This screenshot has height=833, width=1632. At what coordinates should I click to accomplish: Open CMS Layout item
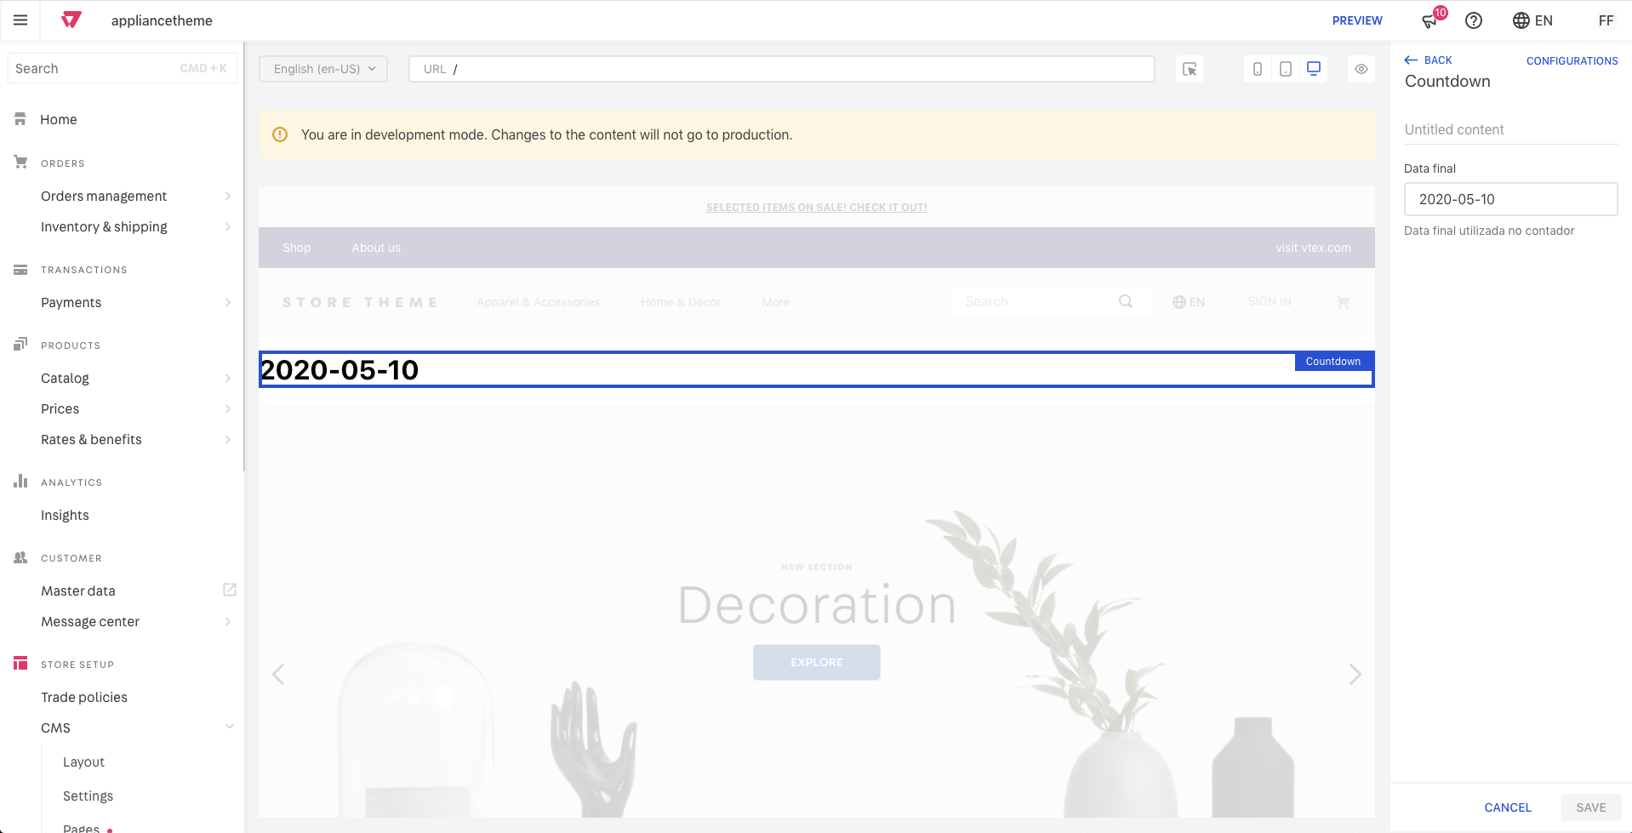point(83,762)
